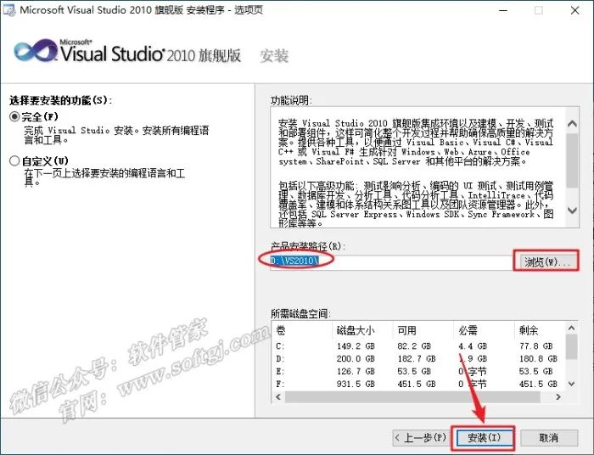Select the D: volume row
Image resolution: width=594 pixels, height=455 pixels.
(418, 358)
